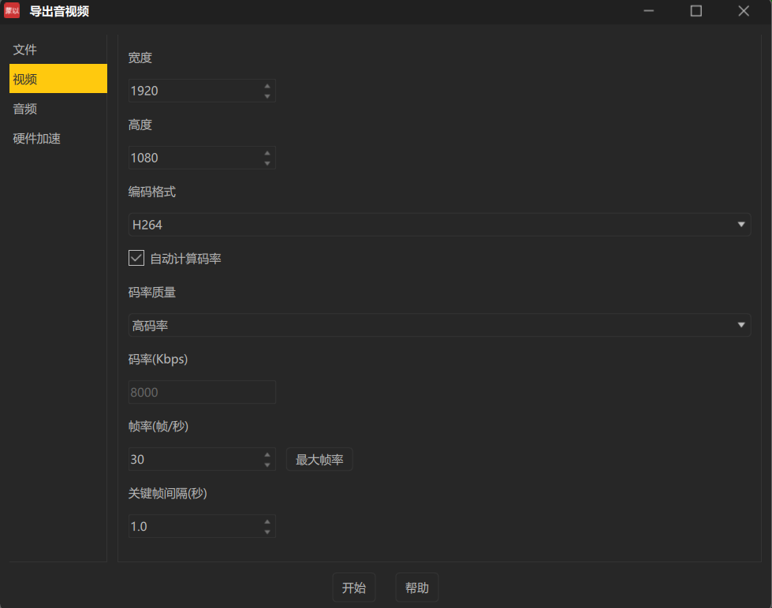This screenshot has width=772, height=608.
Task: Open the 文件 tab in sidebar
Action: pos(58,49)
